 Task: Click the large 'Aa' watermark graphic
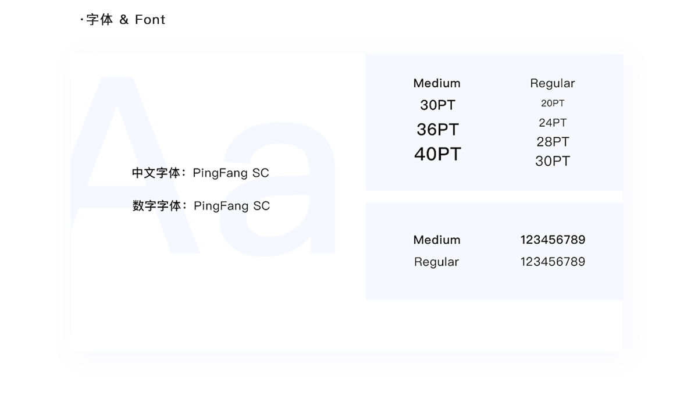[x=204, y=165]
